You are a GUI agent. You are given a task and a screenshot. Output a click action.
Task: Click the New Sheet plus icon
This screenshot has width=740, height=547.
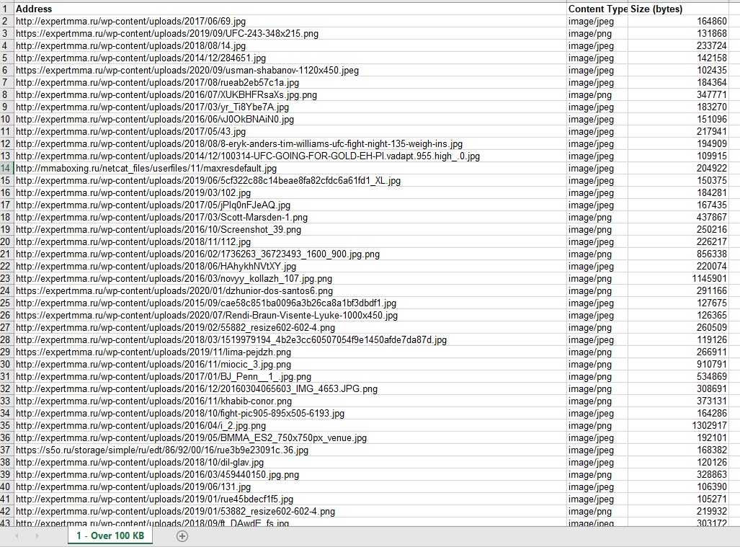pos(182,536)
